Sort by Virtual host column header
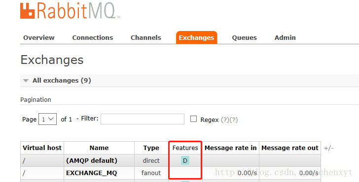The width and height of the screenshot is (359, 182). pos(42,148)
